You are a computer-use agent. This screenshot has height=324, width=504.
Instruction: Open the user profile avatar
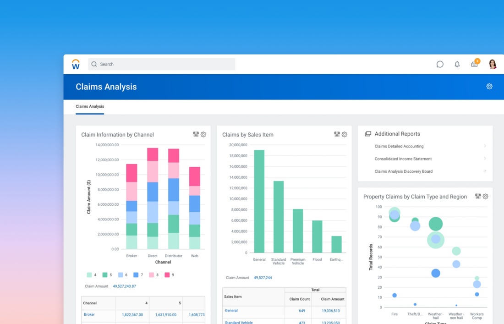point(493,64)
